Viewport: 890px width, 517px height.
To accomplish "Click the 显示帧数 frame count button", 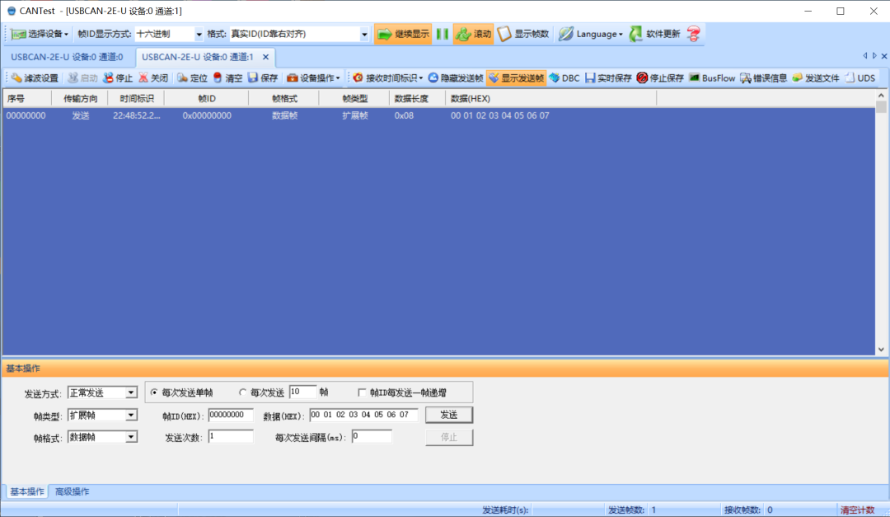I will pyautogui.click(x=523, y=34).
